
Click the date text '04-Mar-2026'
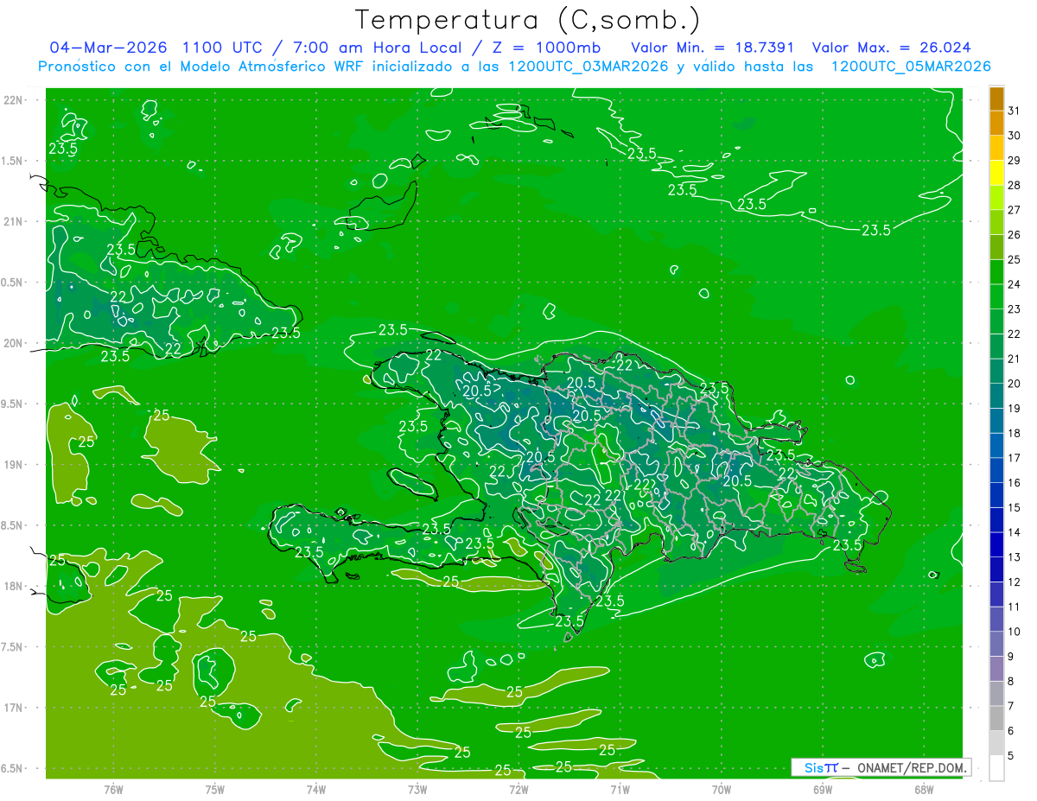[108, 47]
